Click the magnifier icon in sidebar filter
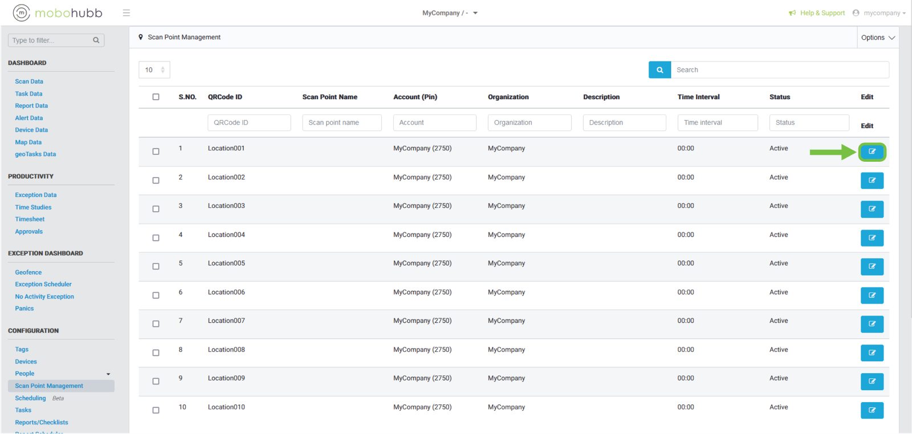This screenshot has height=434, width=912. 96,40
